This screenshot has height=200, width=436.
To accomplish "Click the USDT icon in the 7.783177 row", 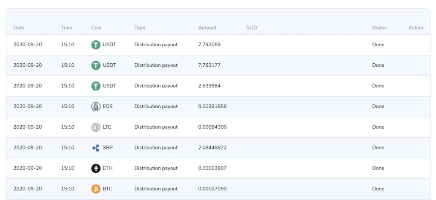I will pyautogui.click(x=96, y=65).
